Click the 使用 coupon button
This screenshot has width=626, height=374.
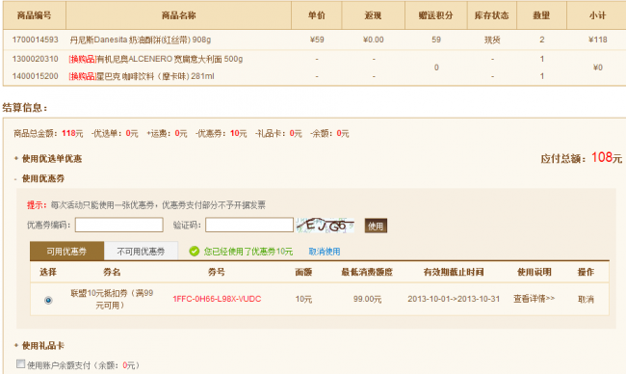(376, 227)
